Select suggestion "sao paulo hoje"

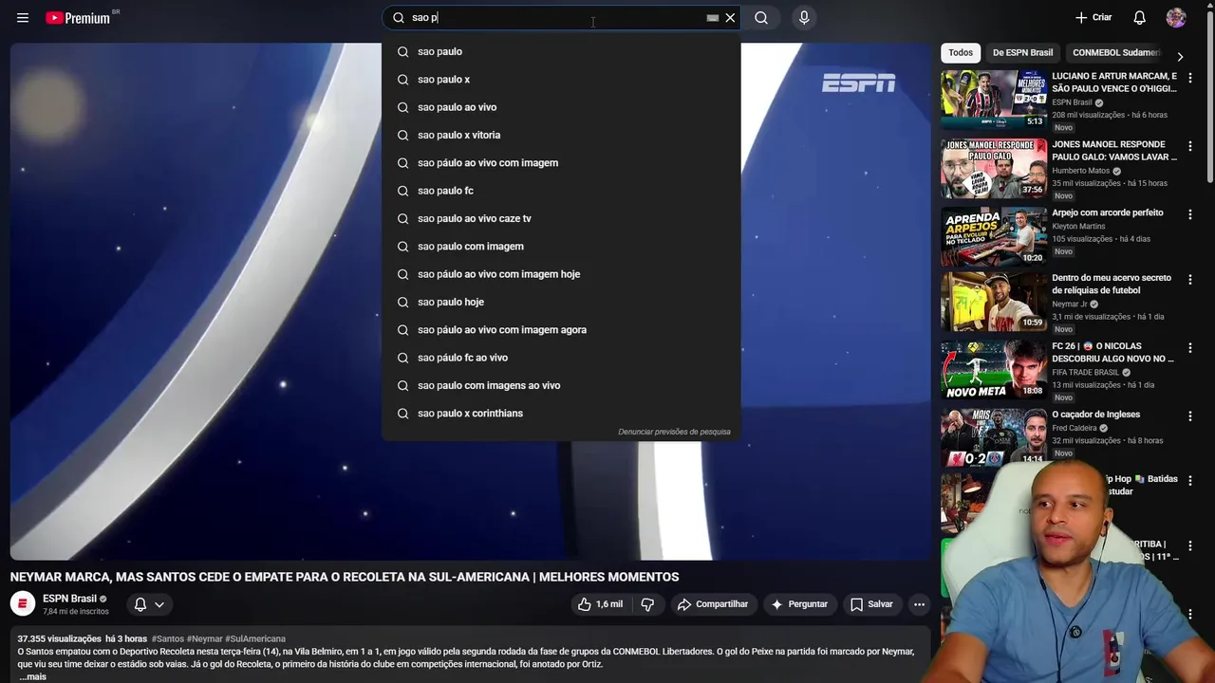(561, 302)
